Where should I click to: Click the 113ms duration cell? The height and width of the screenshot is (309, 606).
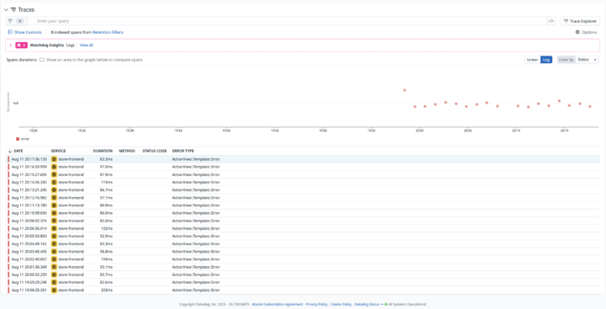pos(107,182)
